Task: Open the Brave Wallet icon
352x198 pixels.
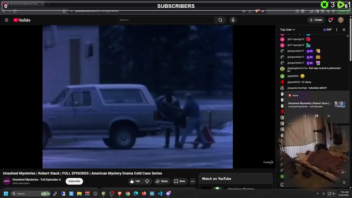Action: [323, 11]
